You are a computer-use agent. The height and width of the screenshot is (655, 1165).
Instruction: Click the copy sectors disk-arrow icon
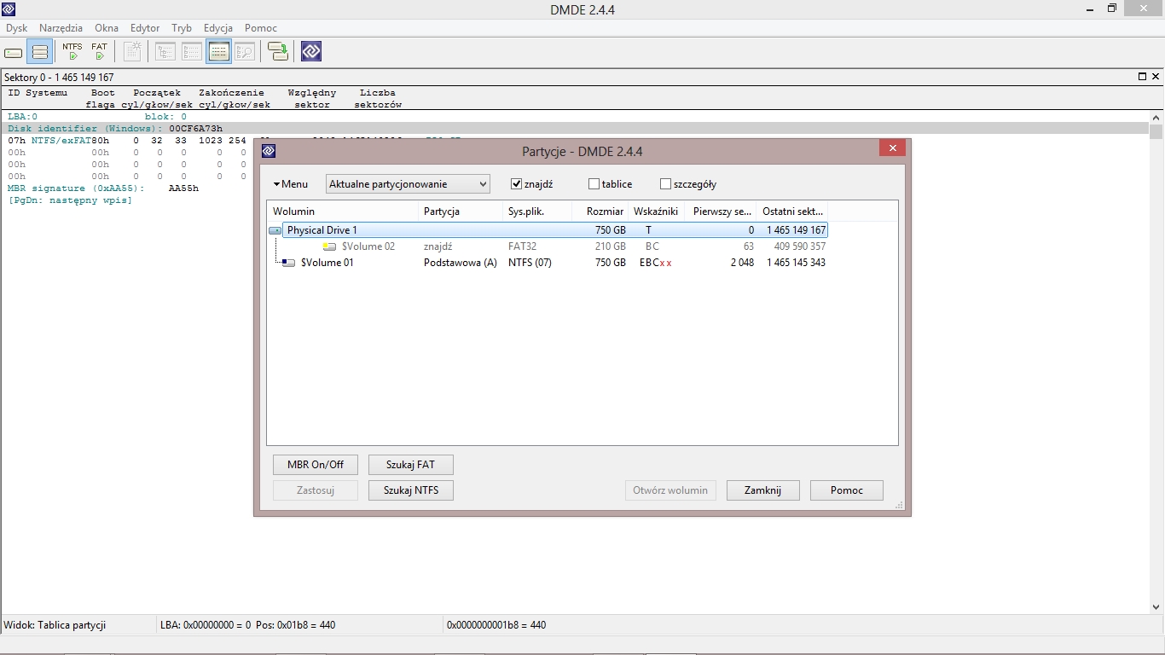pyautogui.click(x=278, y=52)
